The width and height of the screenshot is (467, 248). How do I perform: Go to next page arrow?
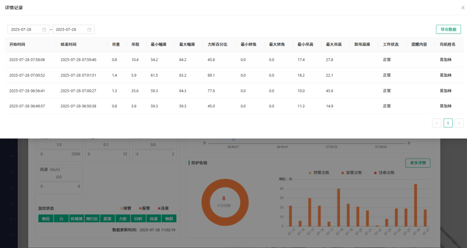pyautogui.click(x=459, y=123)
